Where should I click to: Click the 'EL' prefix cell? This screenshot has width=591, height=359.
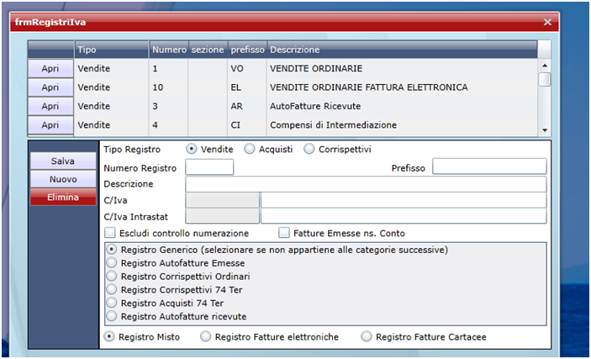point(247,87)
